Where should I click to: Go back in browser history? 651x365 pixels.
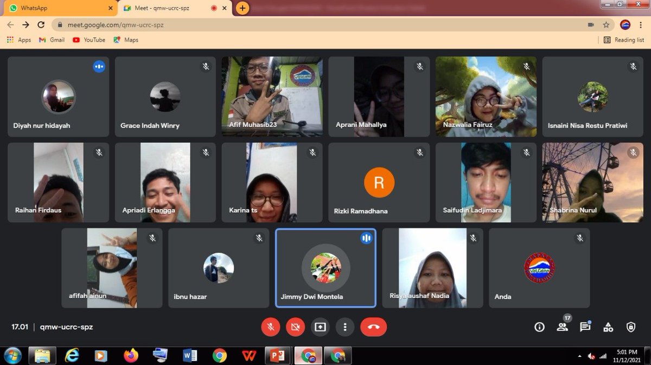pos(10,25)
